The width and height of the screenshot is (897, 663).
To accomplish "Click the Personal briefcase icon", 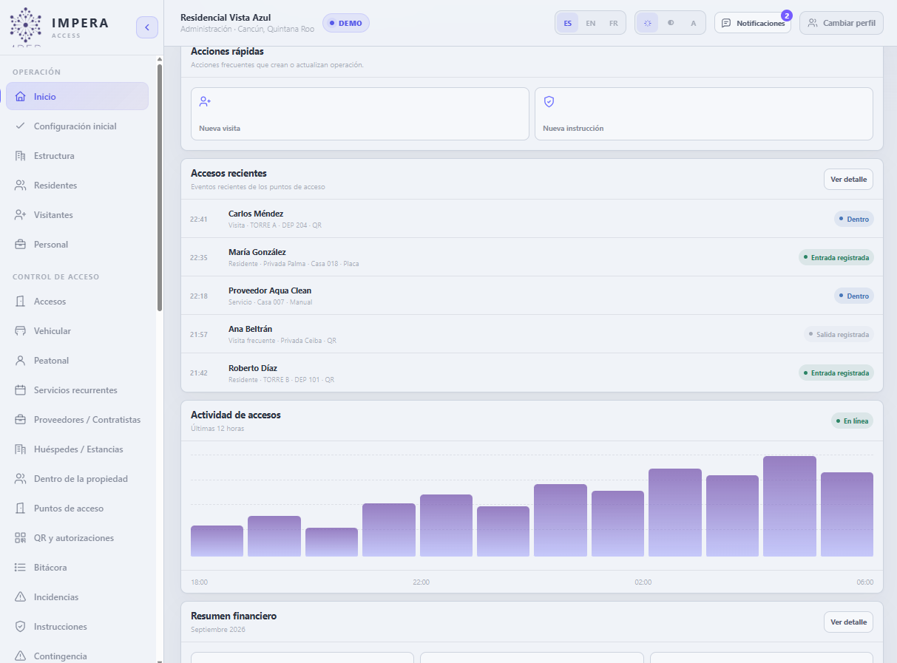I will click(x=21, y=245).
